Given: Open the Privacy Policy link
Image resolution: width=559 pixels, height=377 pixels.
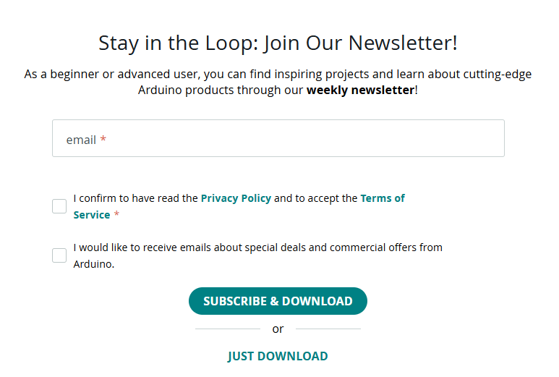Looking at the screenshot, I should coord(236,198).
